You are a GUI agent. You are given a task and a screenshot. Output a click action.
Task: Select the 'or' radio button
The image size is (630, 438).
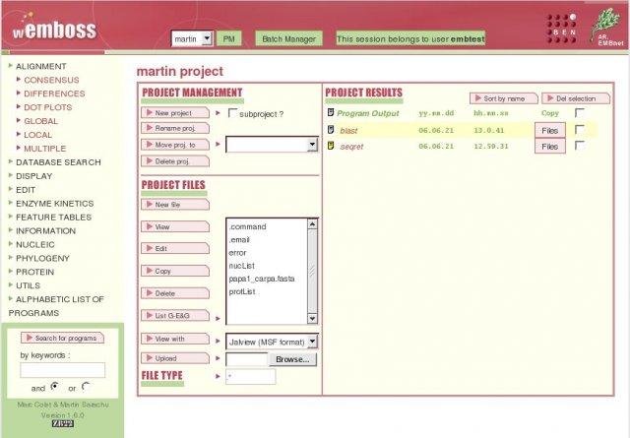pyautogui.click(x=86, y=387)
